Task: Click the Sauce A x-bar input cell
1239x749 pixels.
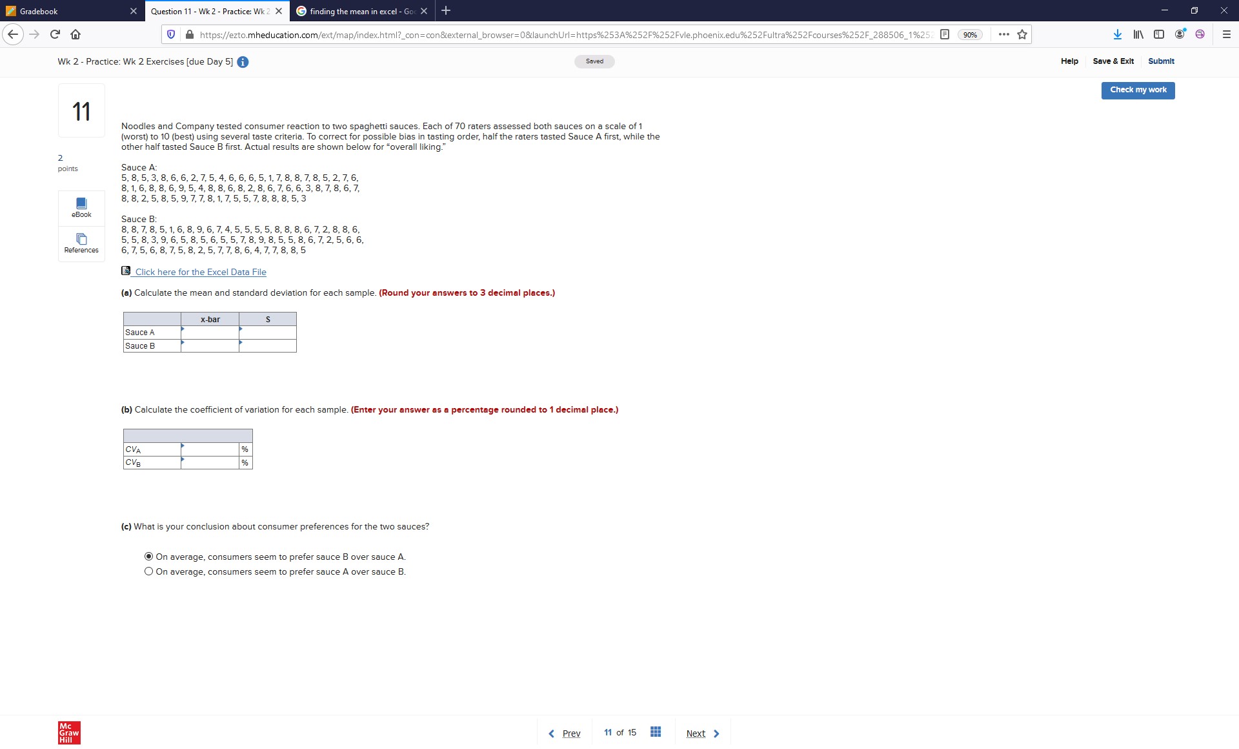Action: coord(210,333)
